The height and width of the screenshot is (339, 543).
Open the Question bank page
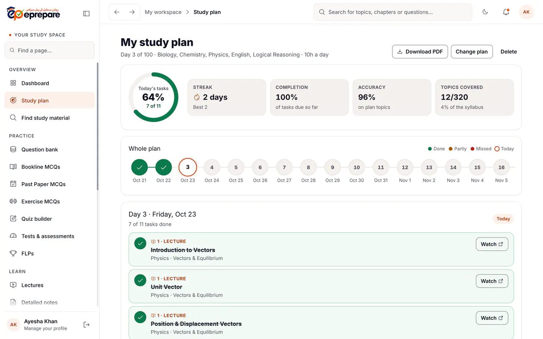[50, 149]
